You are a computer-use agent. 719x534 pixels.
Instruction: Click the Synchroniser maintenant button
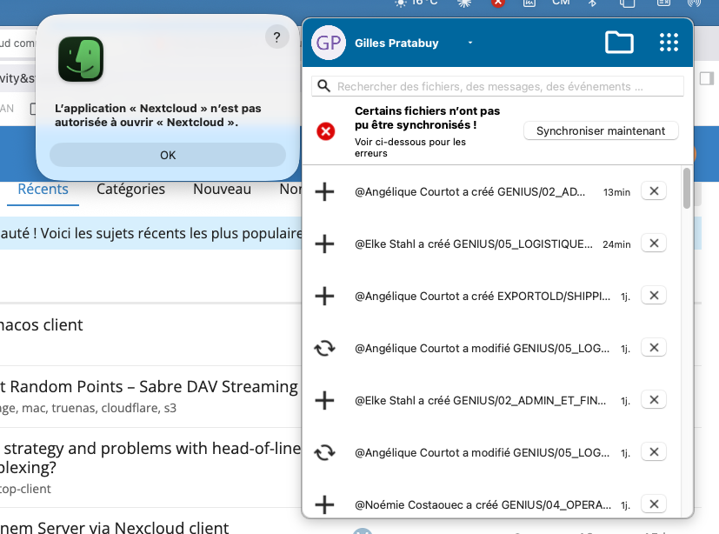(x=601, y=130)
